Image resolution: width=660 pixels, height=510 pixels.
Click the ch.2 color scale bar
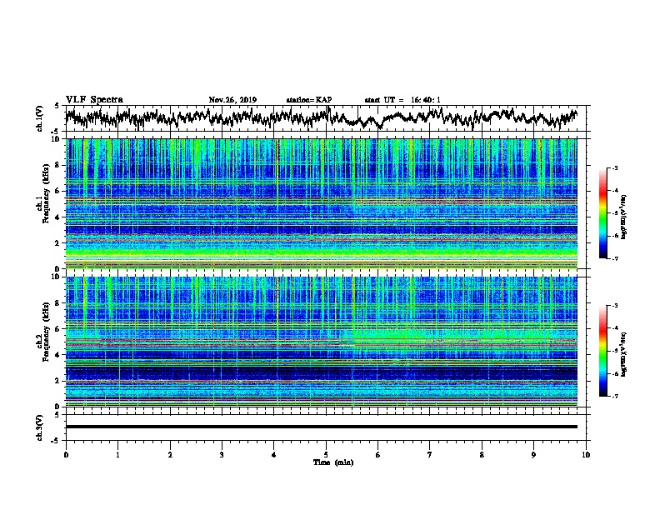pyautogui.click(x=603, y=351)
